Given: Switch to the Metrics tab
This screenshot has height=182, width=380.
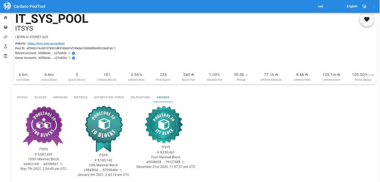Looking at the screenshot, I should (81, 97).
